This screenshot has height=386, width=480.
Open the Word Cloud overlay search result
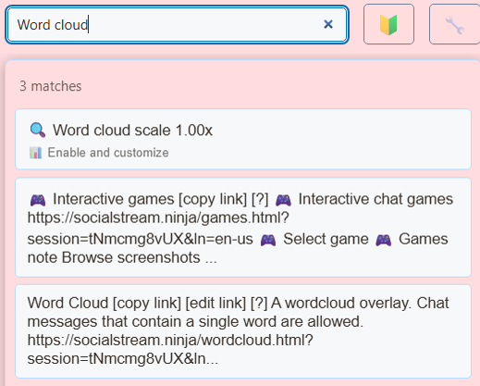[x=243, y=331]
